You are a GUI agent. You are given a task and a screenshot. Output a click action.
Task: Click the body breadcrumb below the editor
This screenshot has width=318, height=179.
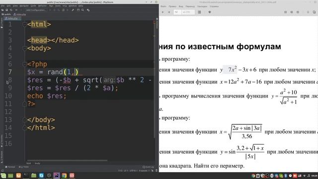coord(37,163)
